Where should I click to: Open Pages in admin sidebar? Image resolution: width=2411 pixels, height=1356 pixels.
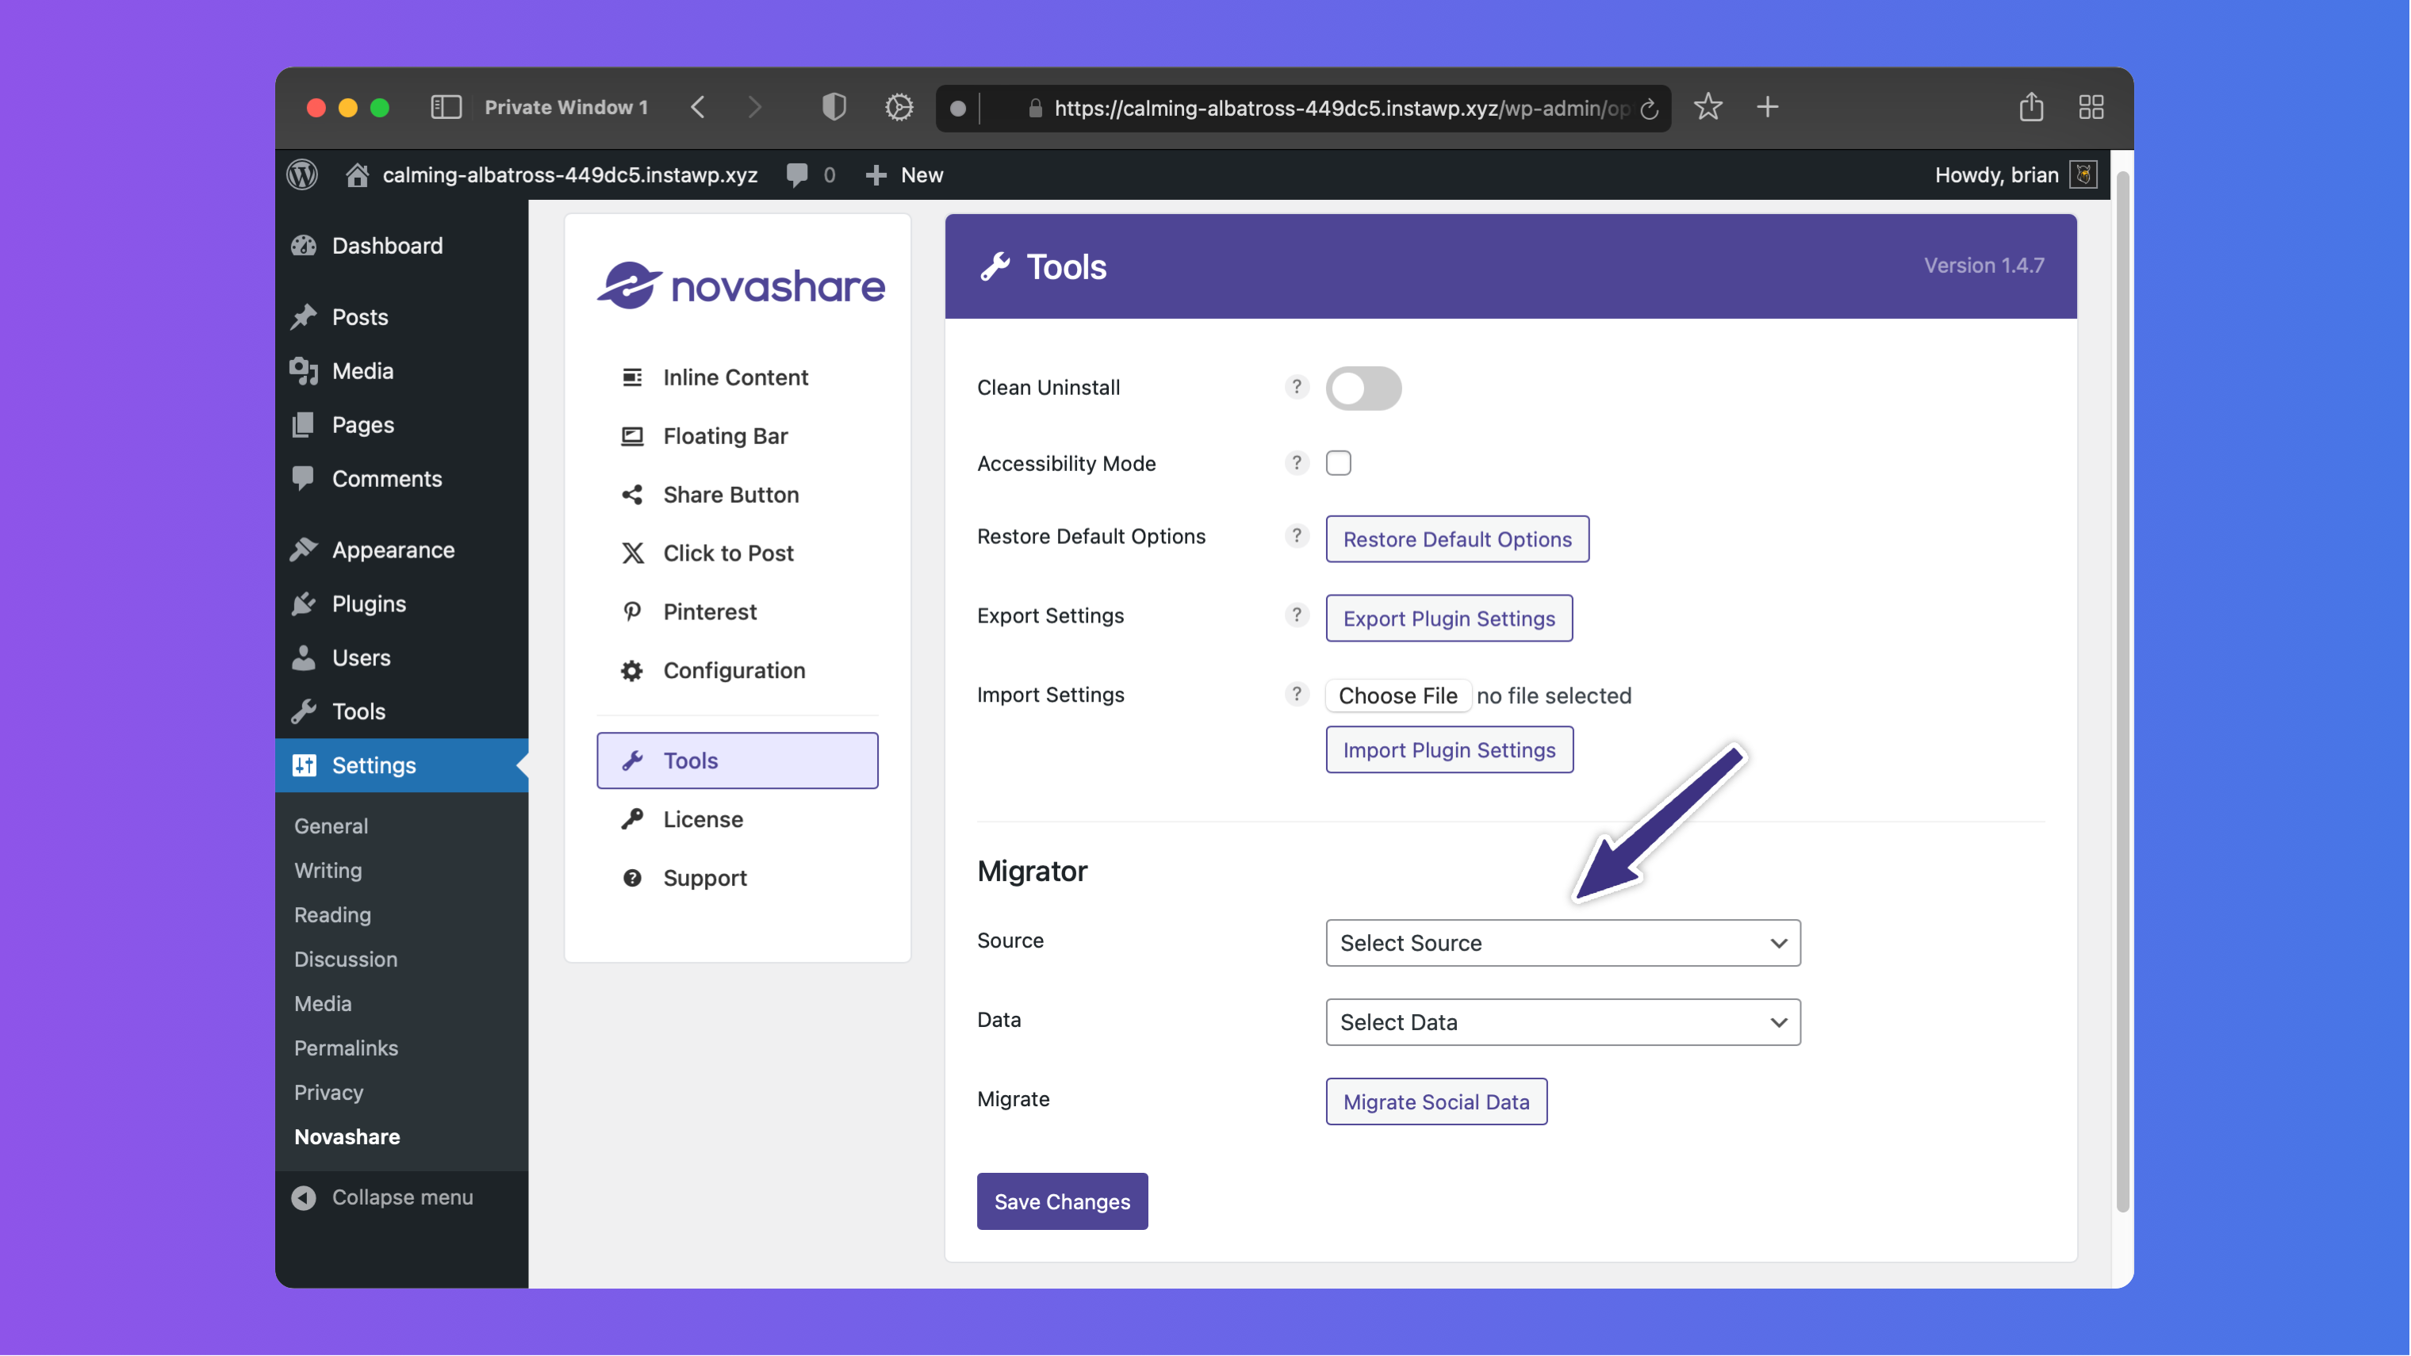pos(401,425)
